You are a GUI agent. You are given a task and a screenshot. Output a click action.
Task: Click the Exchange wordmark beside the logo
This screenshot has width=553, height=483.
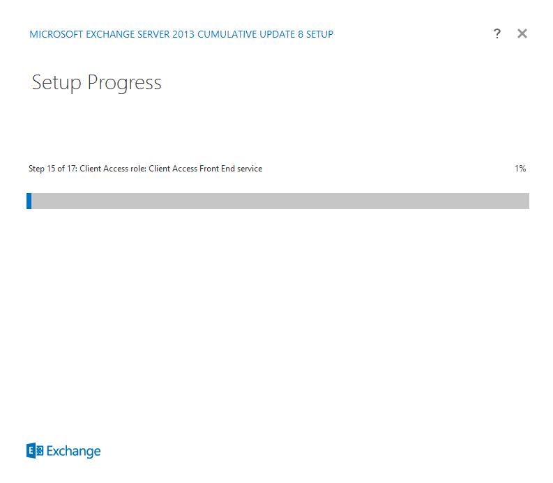(x=73, y=451)
